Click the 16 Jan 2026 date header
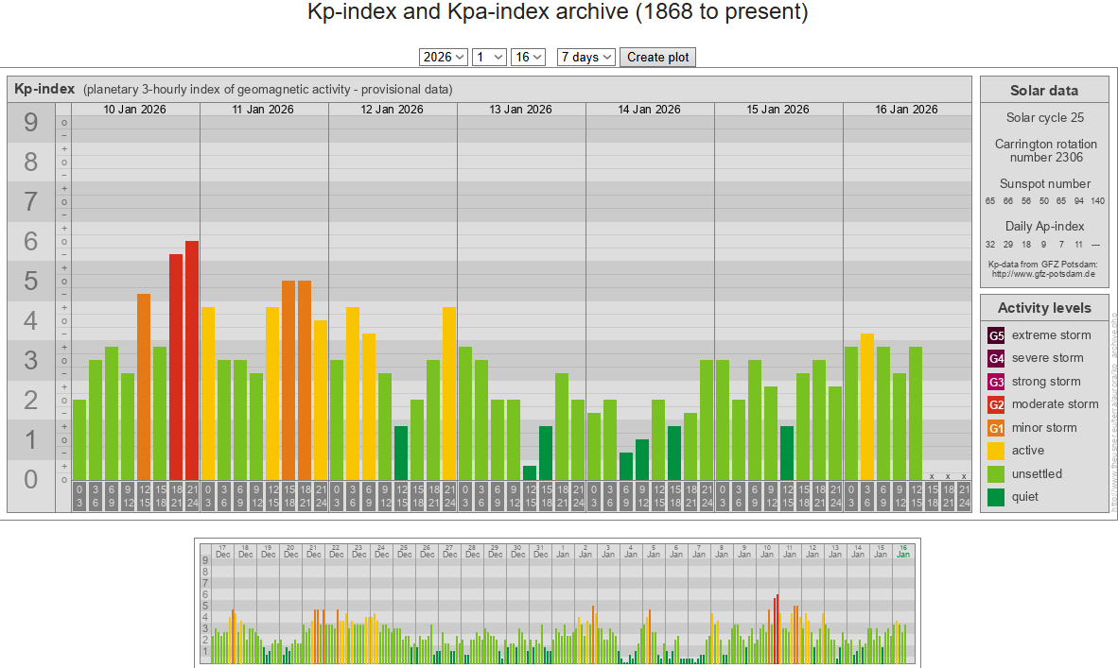Image resolution: width=1118 pixels, height=668 pixels. 907,109
